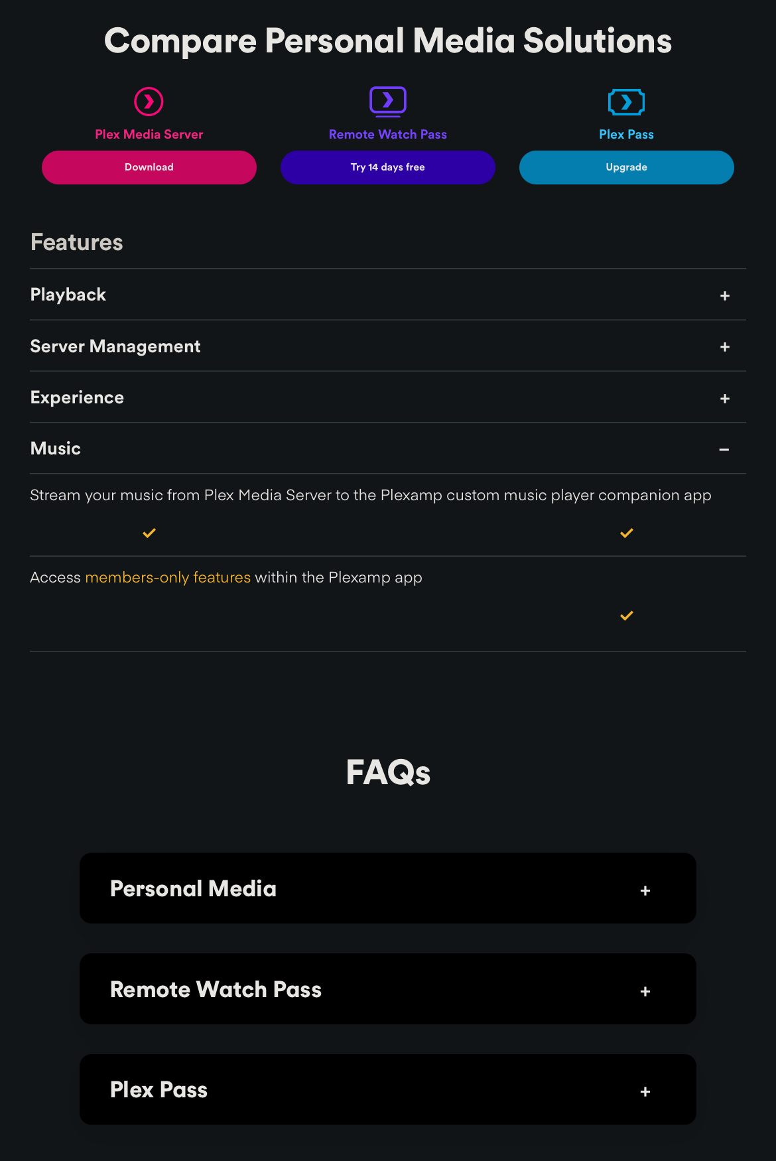Click the purple Remote Watch Pass icon
This screenshot has width=776, height=1161.
388,102
